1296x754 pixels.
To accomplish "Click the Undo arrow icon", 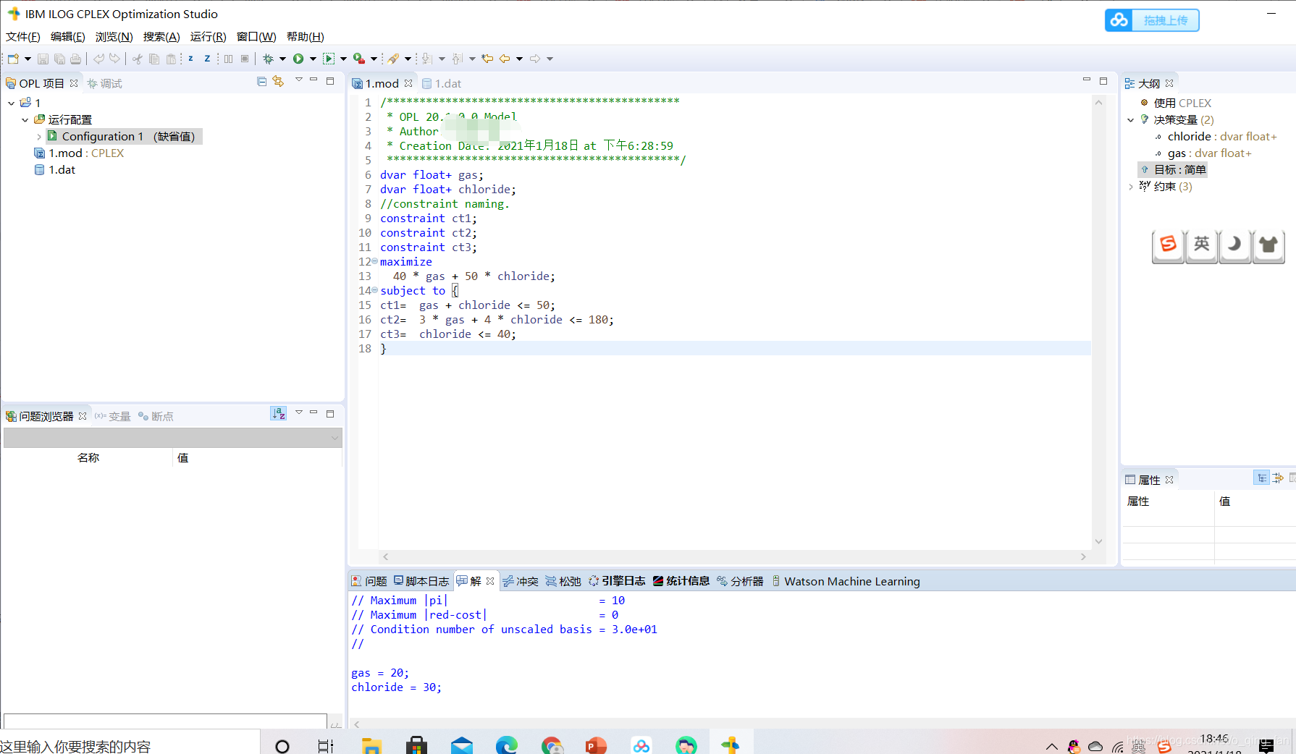I will click(98, 59).
